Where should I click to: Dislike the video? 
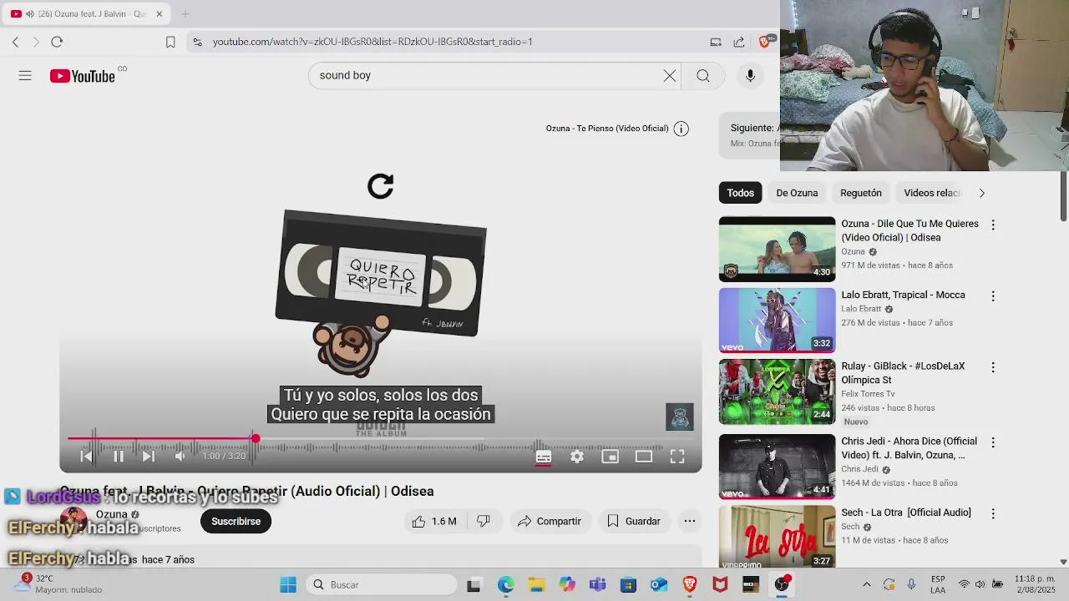(x=483, y=522)
